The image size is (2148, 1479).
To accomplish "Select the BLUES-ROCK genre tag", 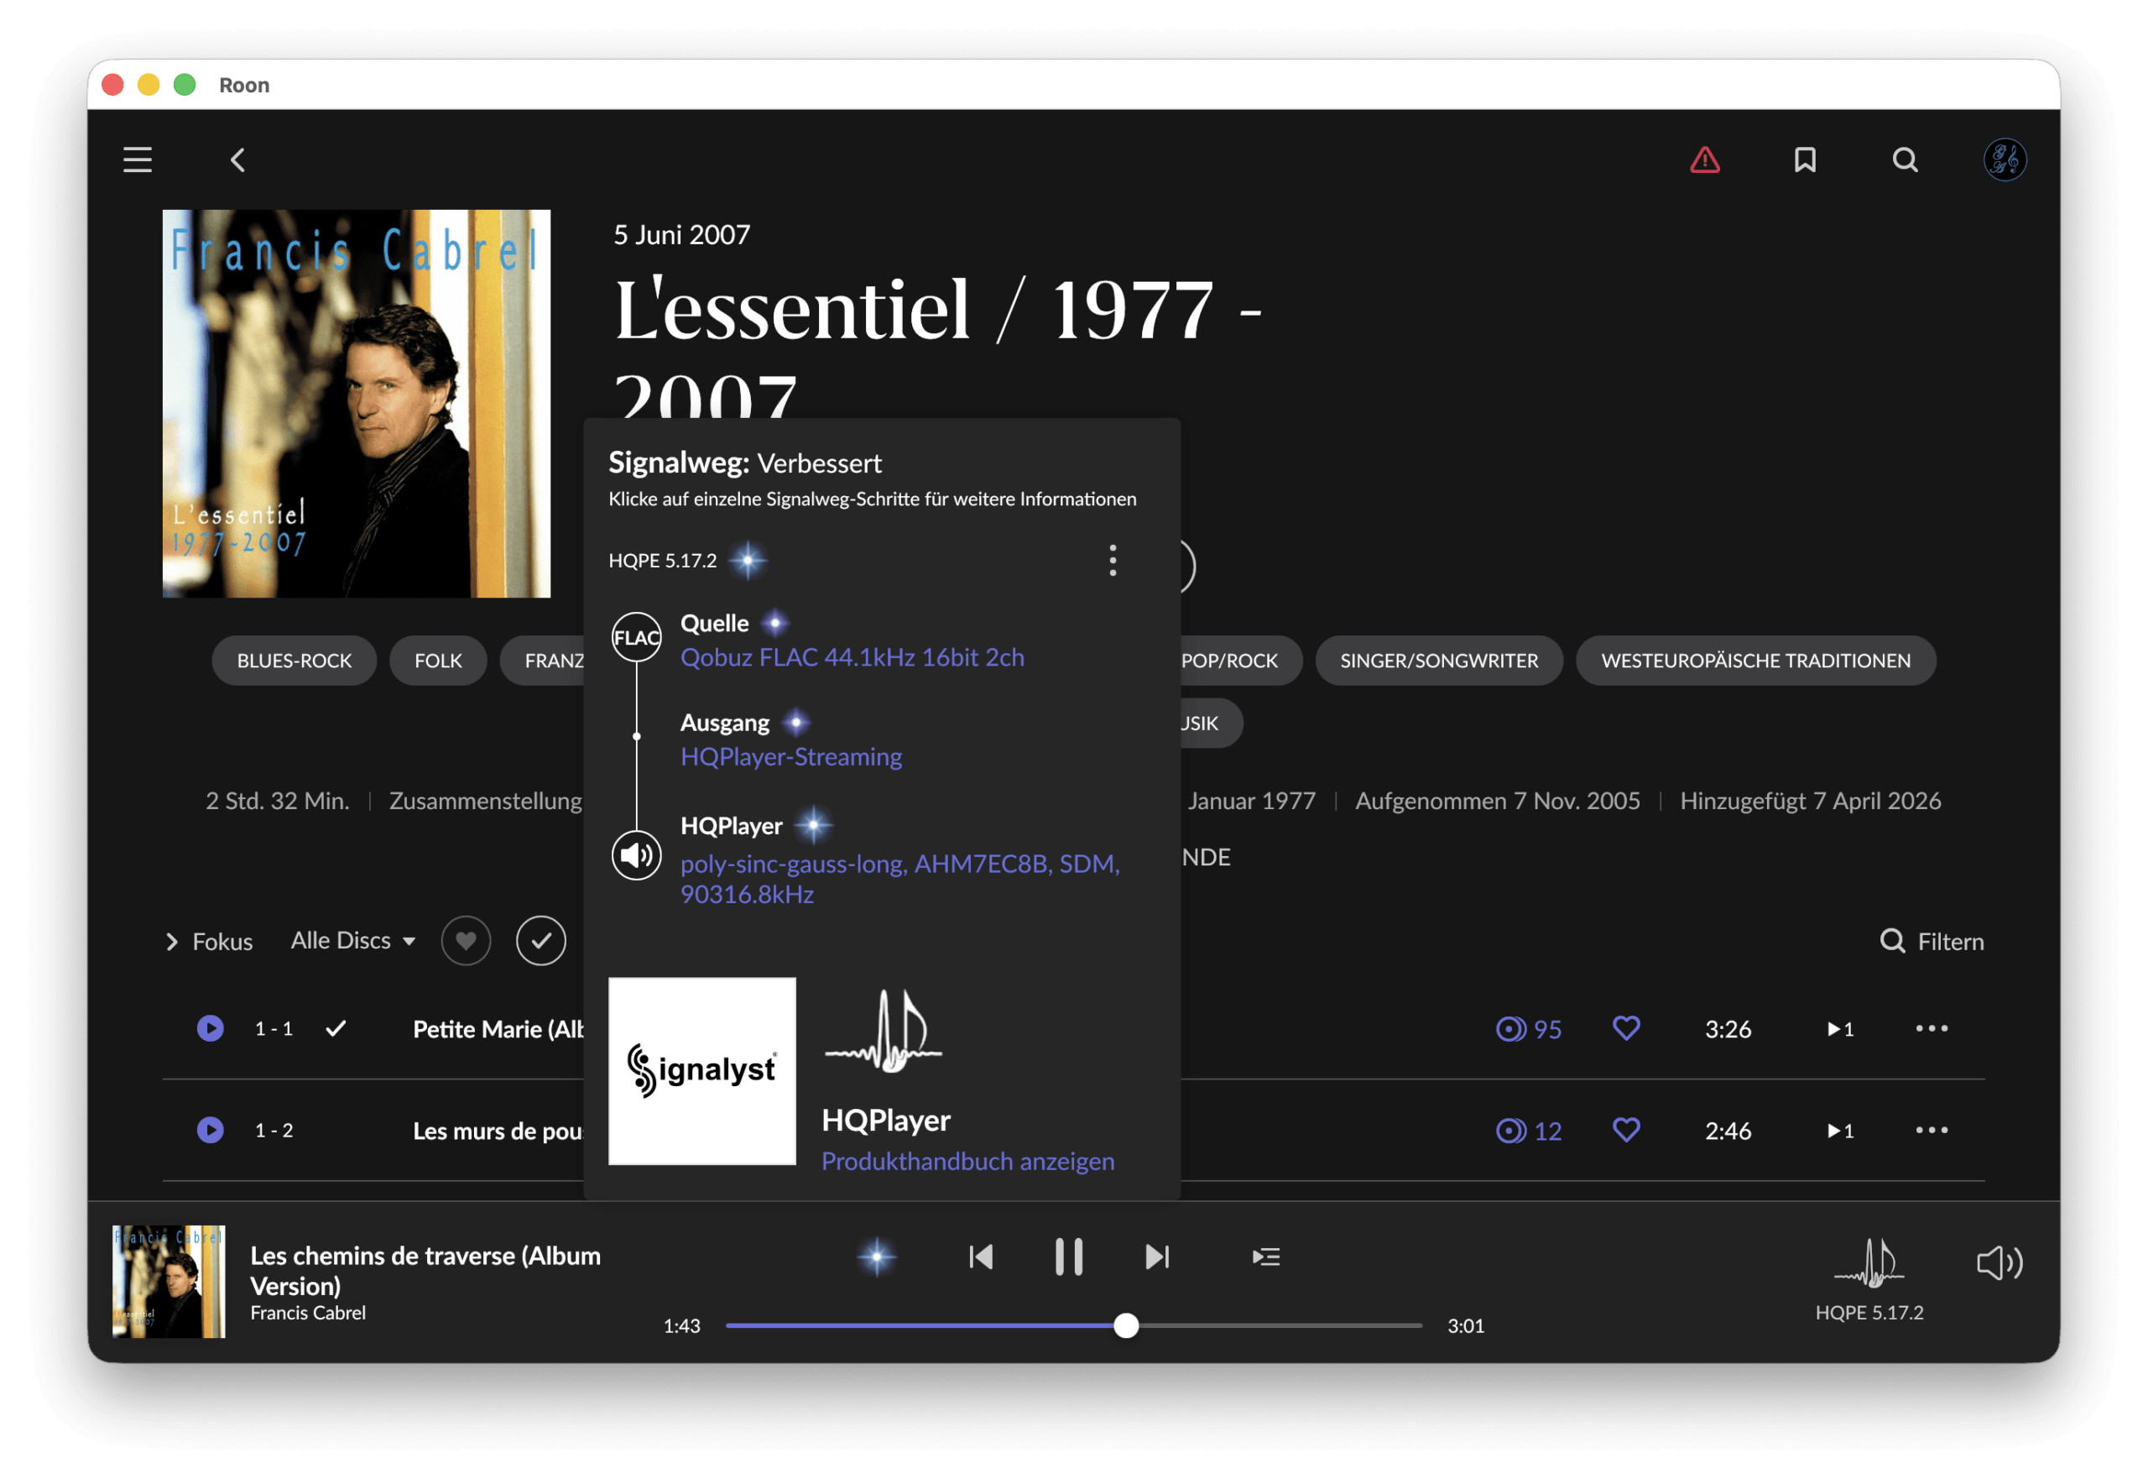I will (x=295, y=661).
